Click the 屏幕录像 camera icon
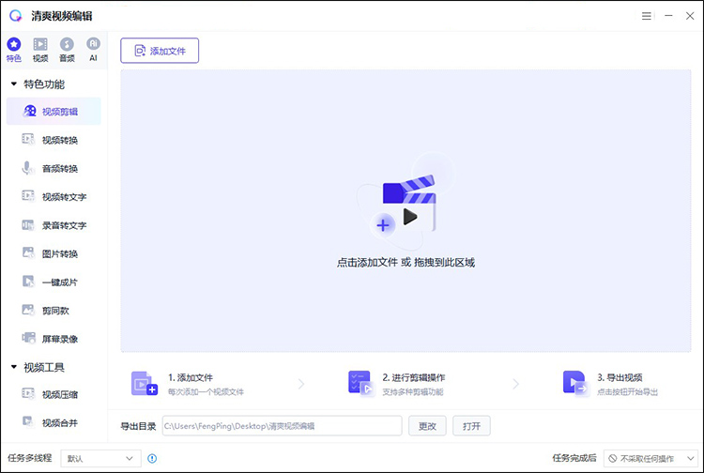Viewport: 704px width, 473px height. (x=29, y=338)
